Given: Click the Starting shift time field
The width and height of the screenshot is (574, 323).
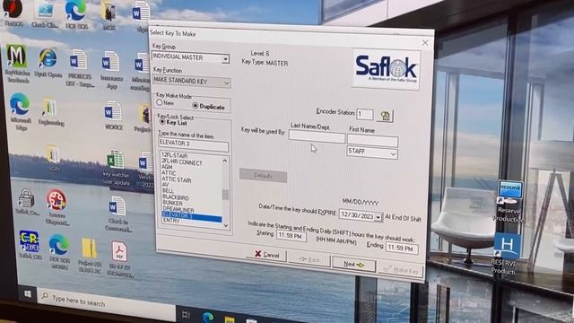Looking at the screenshot, I should tap(291, 235).
